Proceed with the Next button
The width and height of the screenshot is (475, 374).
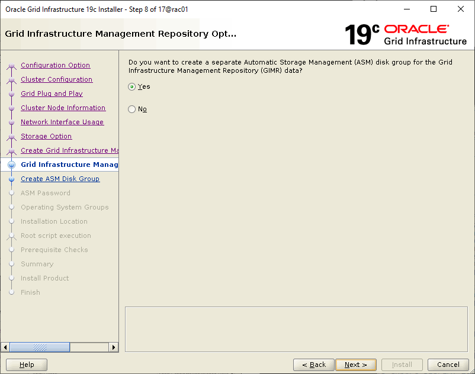[355, 365]
